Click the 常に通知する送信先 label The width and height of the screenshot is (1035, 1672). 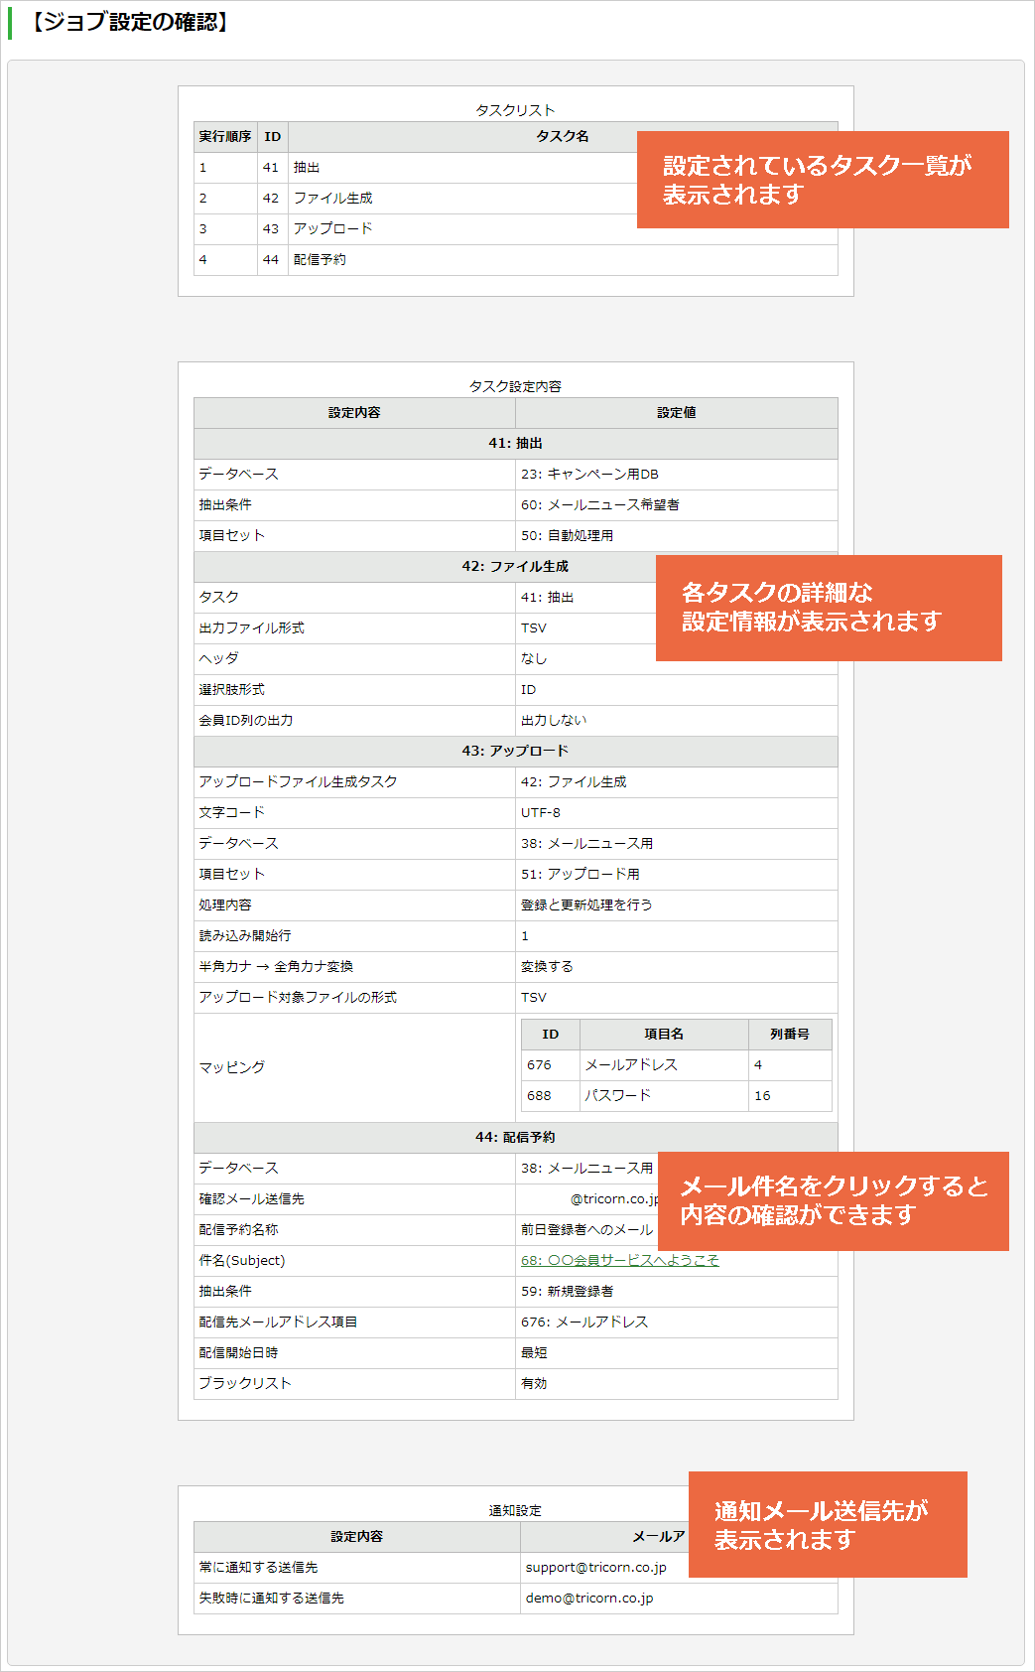tap(258, 1568)
